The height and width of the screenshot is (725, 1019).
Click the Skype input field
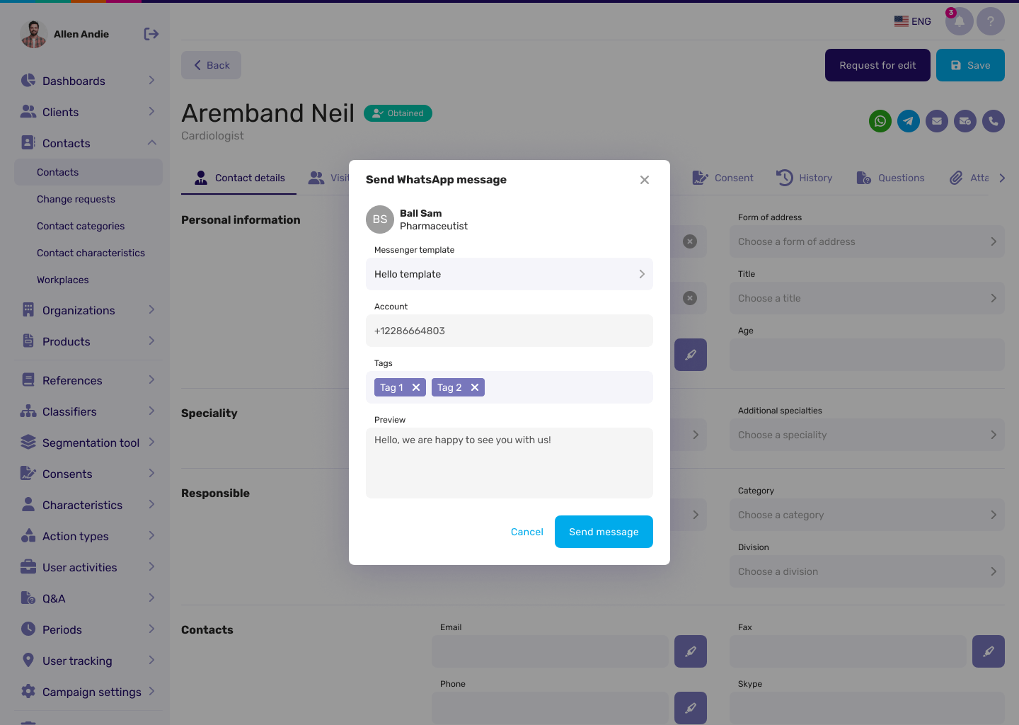point(867,708)
